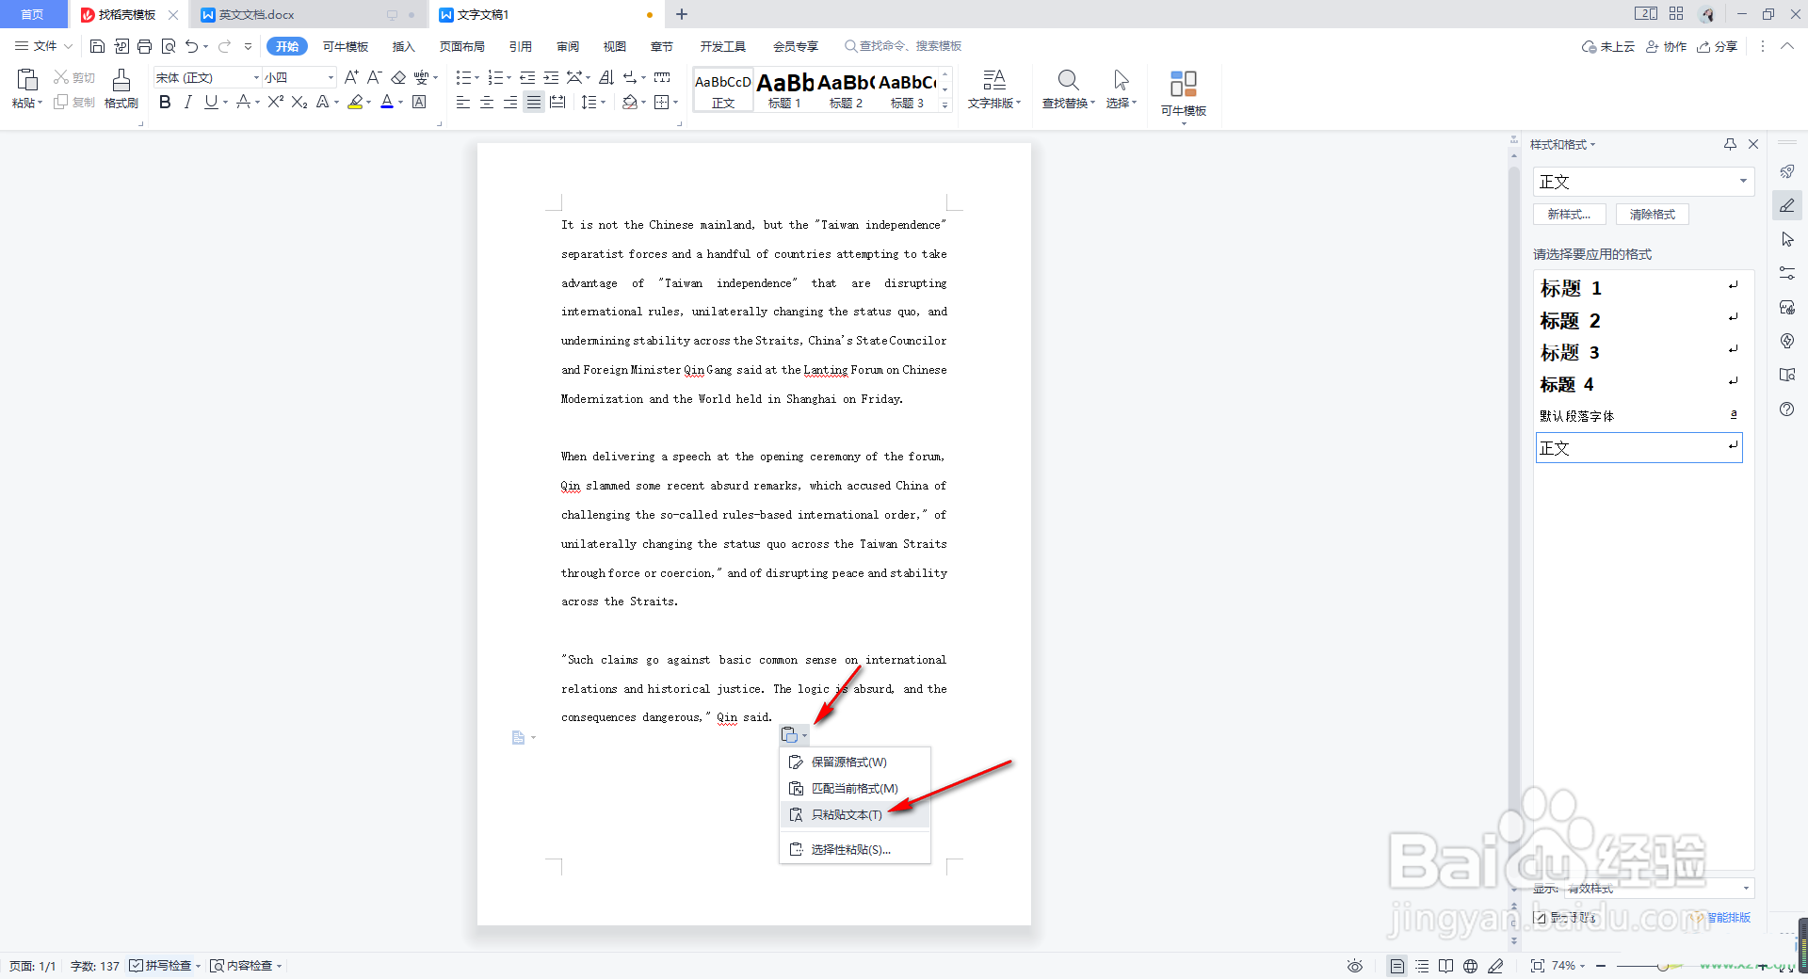Click the search commands field 查找命令
The width and height of the screenshot is (1808, 979).
904,46
